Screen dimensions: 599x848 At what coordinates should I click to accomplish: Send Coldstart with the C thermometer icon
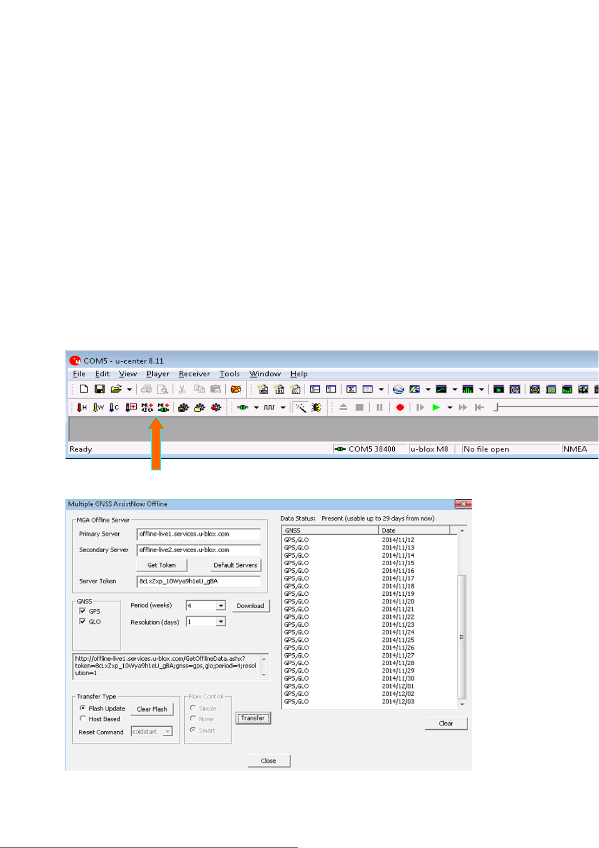click(x=114, y=407)
